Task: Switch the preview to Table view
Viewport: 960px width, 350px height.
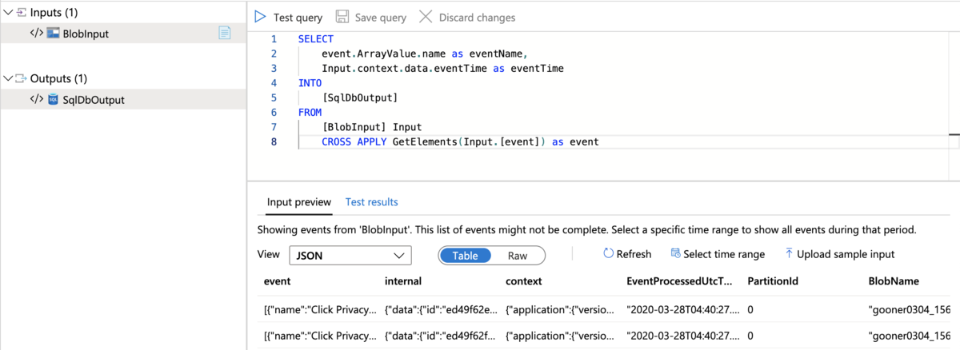Action: (x=465, y=256)
